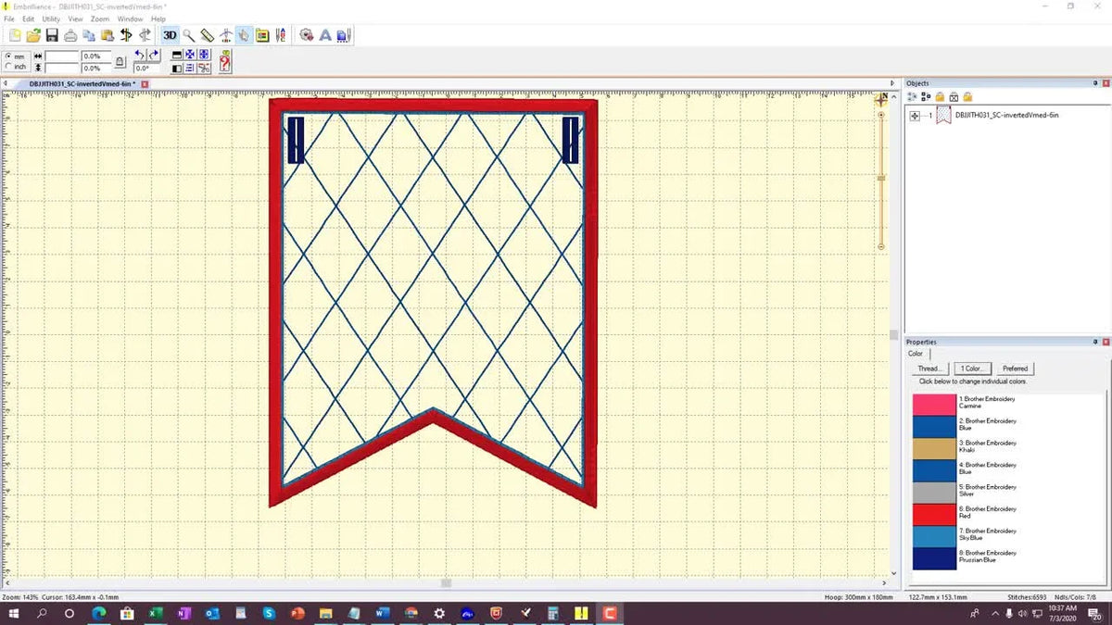This screenshot has height=625, width=1112.
Task: Click the needles ABC color sort icon
Action: click(281, 35)
